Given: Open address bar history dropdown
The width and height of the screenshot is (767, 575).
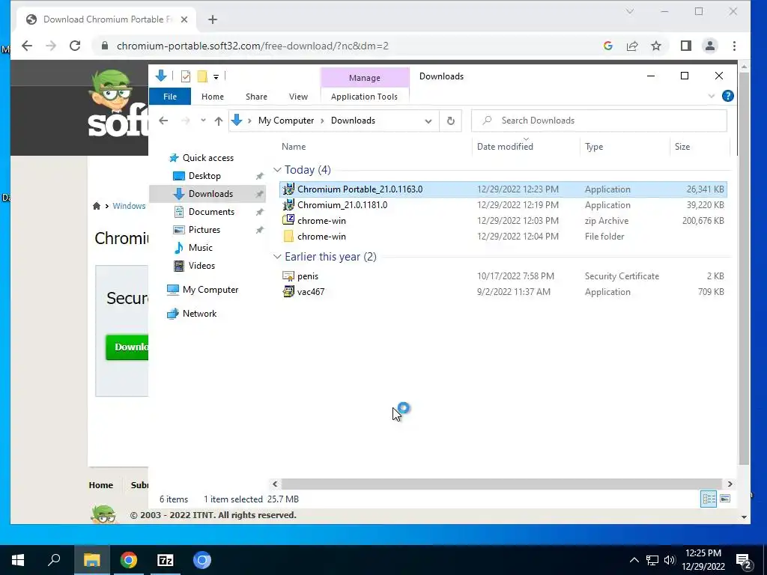Looking at the screenshot, I should click(x=428, y=121).
